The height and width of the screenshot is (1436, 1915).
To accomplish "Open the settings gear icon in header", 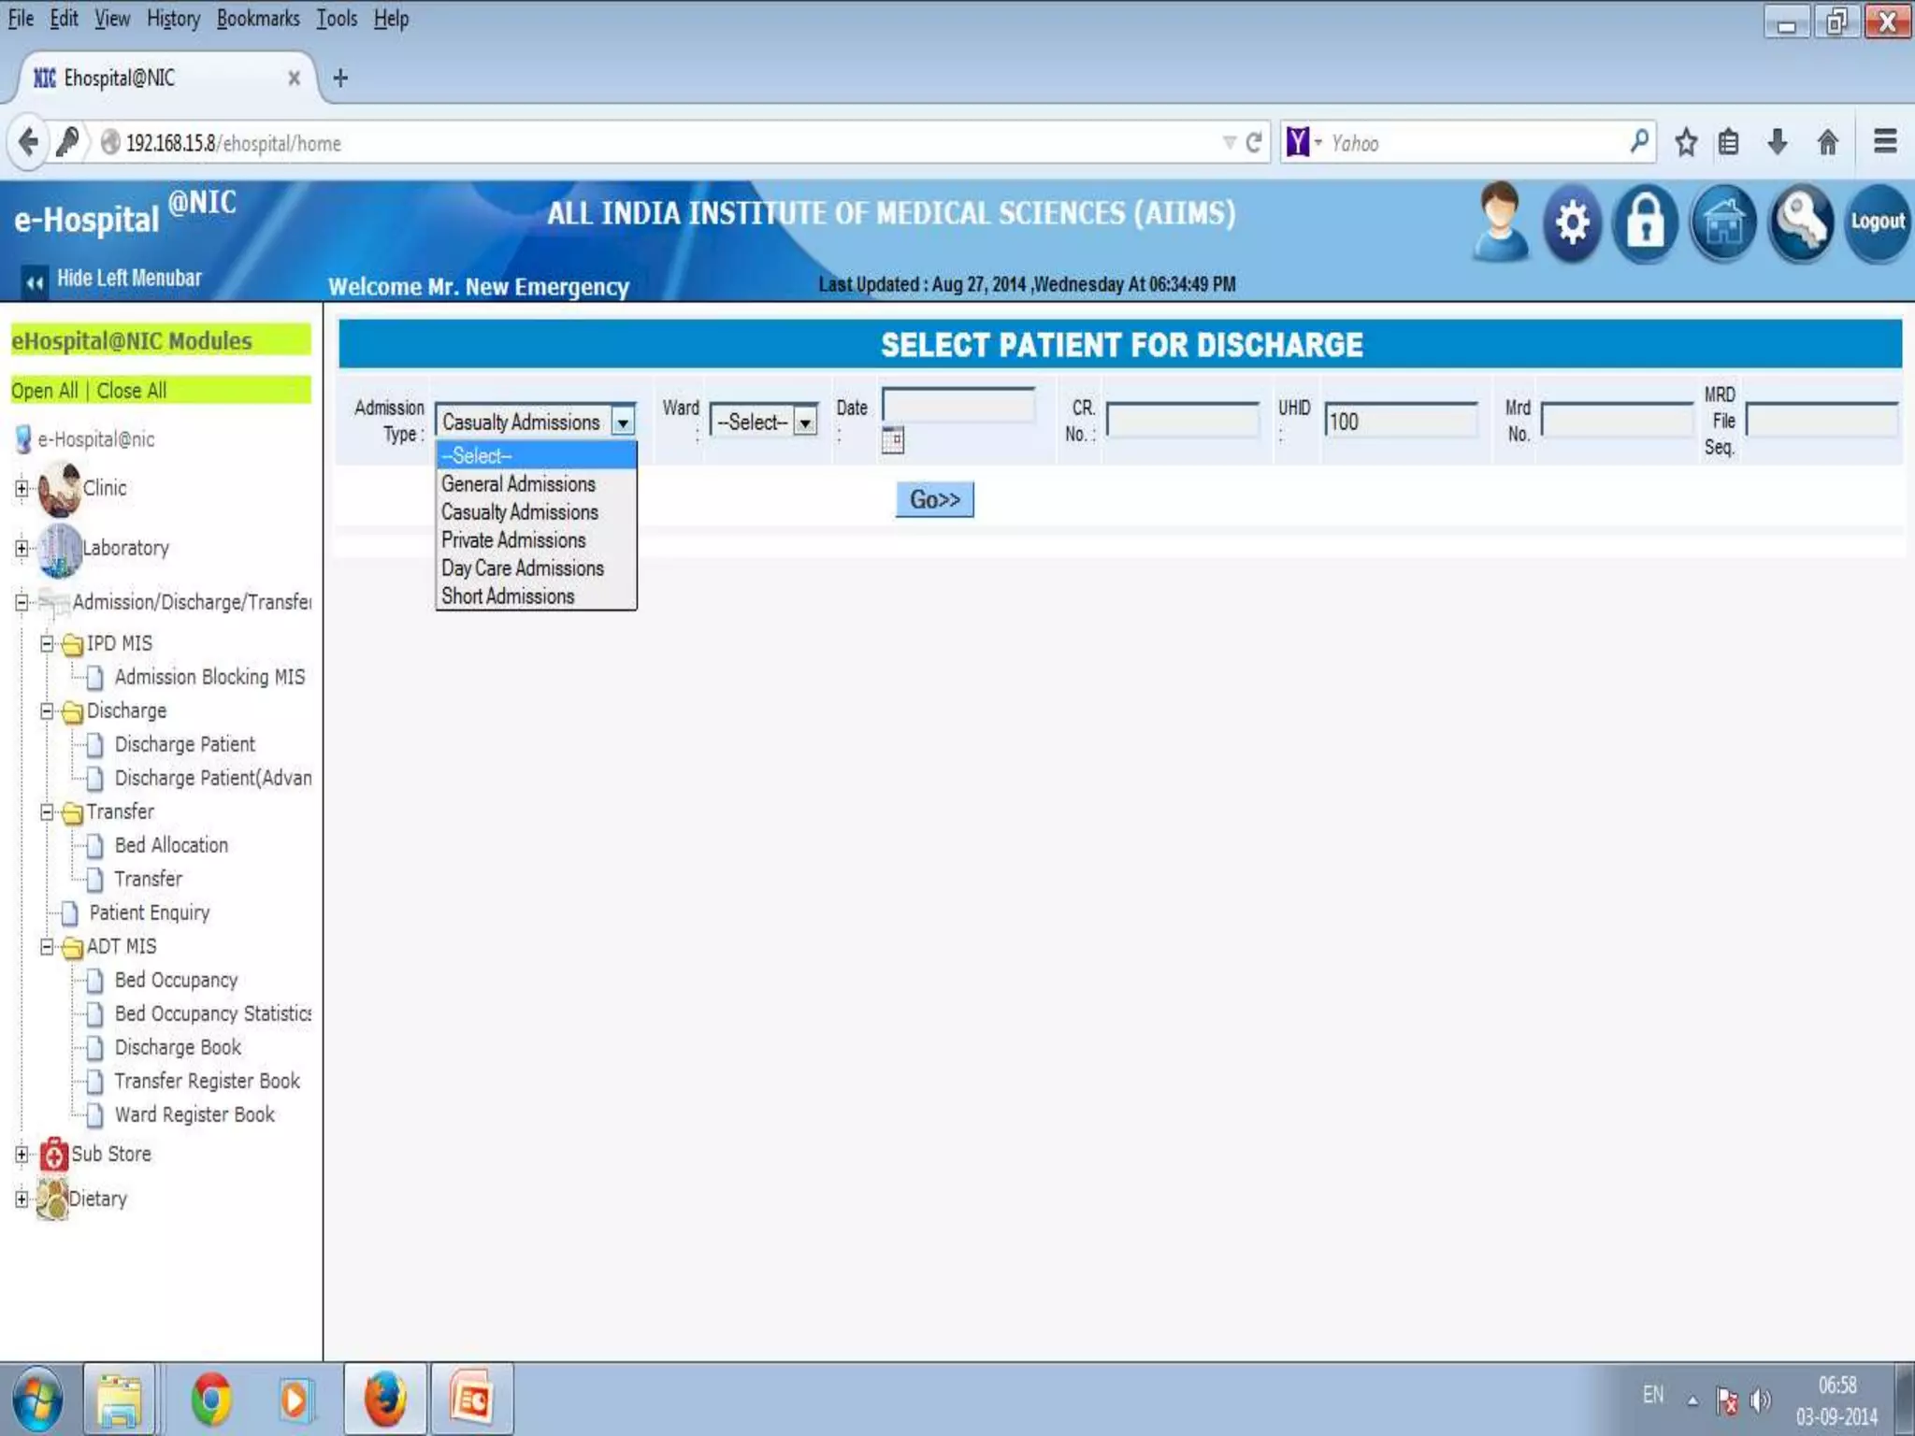I will tap(1573, 223).
